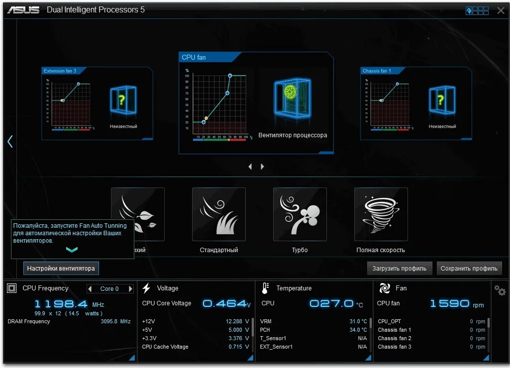This screenshot has height=368, width=510.
Task: Expand the Temperature panel corner
Action: coord(368,358)
